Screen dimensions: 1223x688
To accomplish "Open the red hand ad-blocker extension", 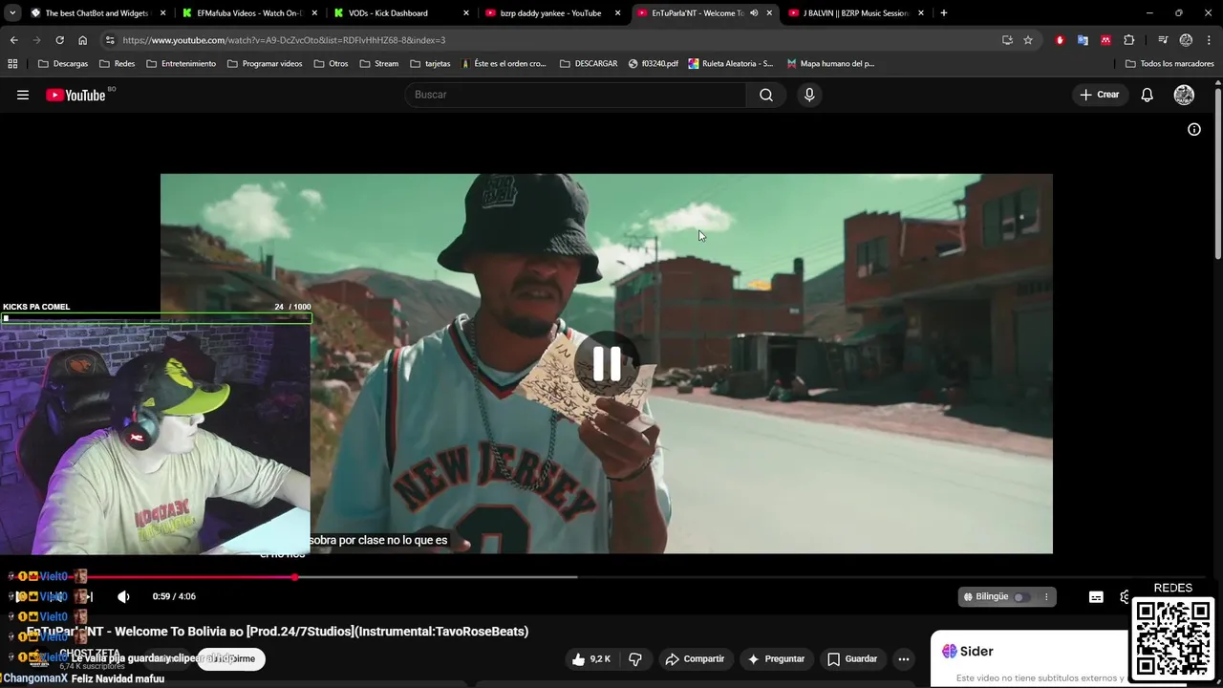I will pyautogui.click(x=1060, y=40).
